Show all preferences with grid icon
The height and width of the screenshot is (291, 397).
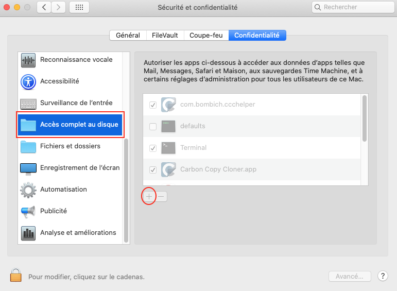79,7
